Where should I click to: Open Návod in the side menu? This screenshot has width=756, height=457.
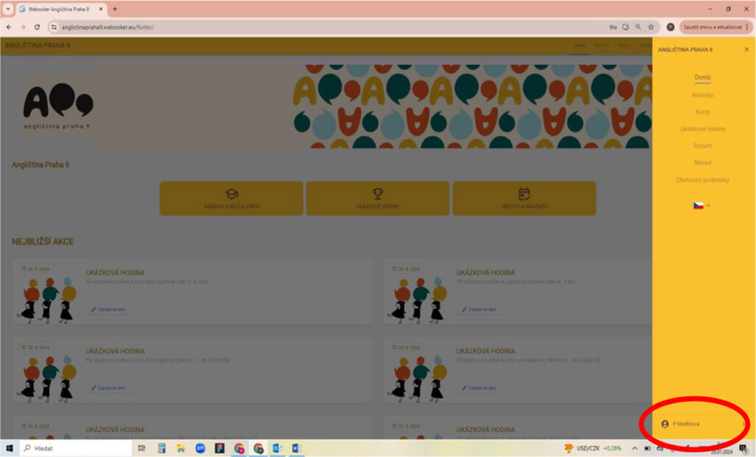(703, 162)
